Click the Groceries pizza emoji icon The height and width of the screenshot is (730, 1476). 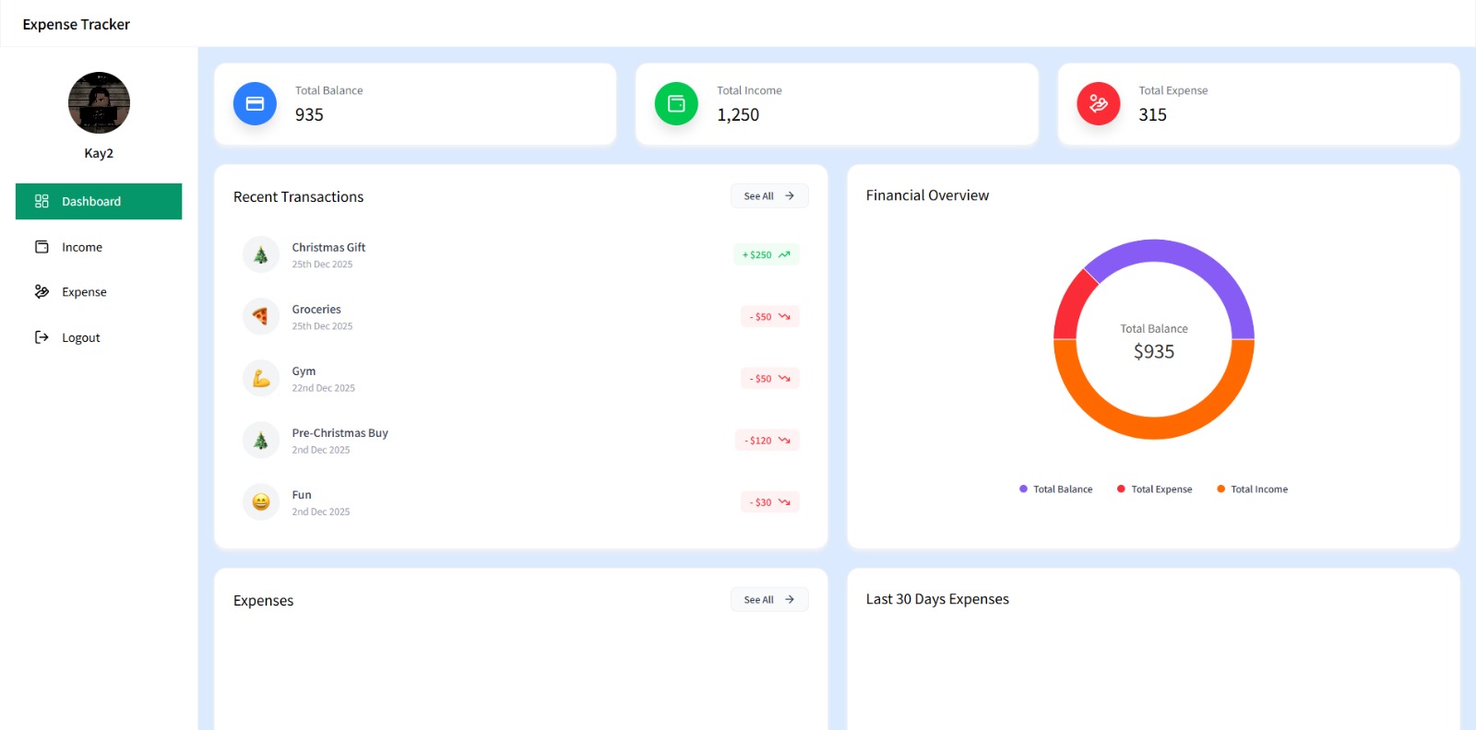261,317
